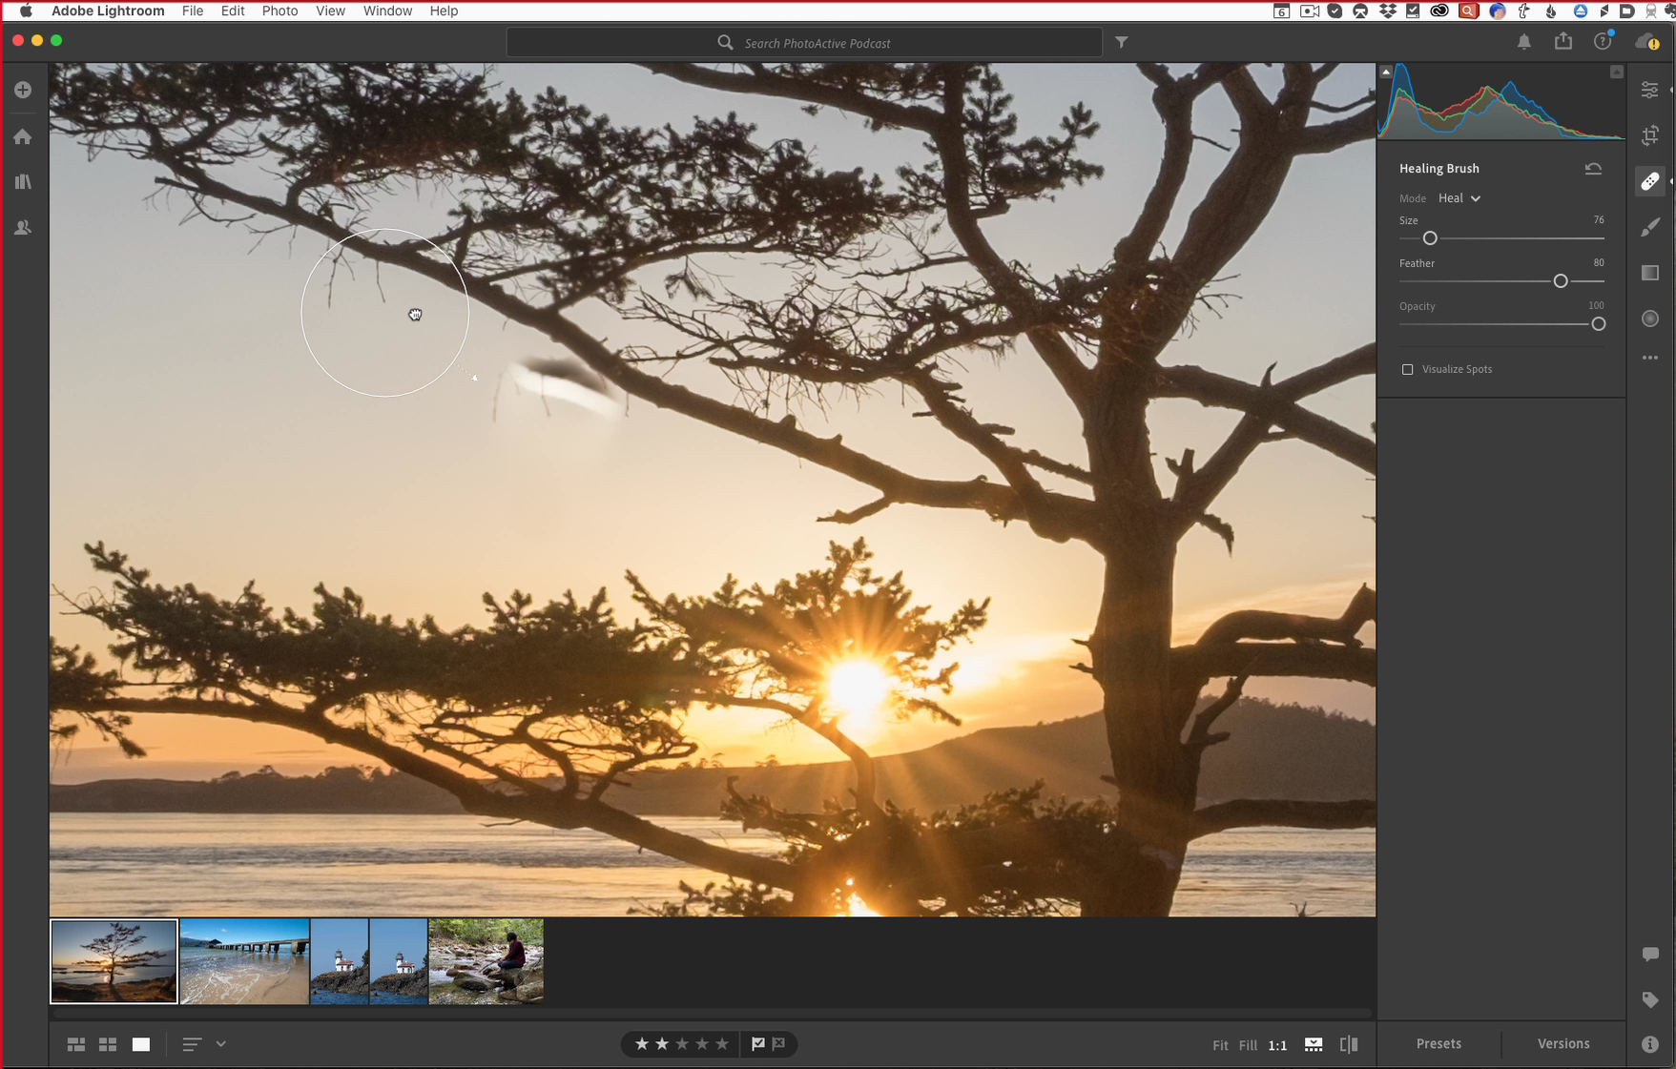Image resolution: width=1676 pixels, height=1069 pixels.
Task: Open the Versions panel
Action: coord(1563,1044)
